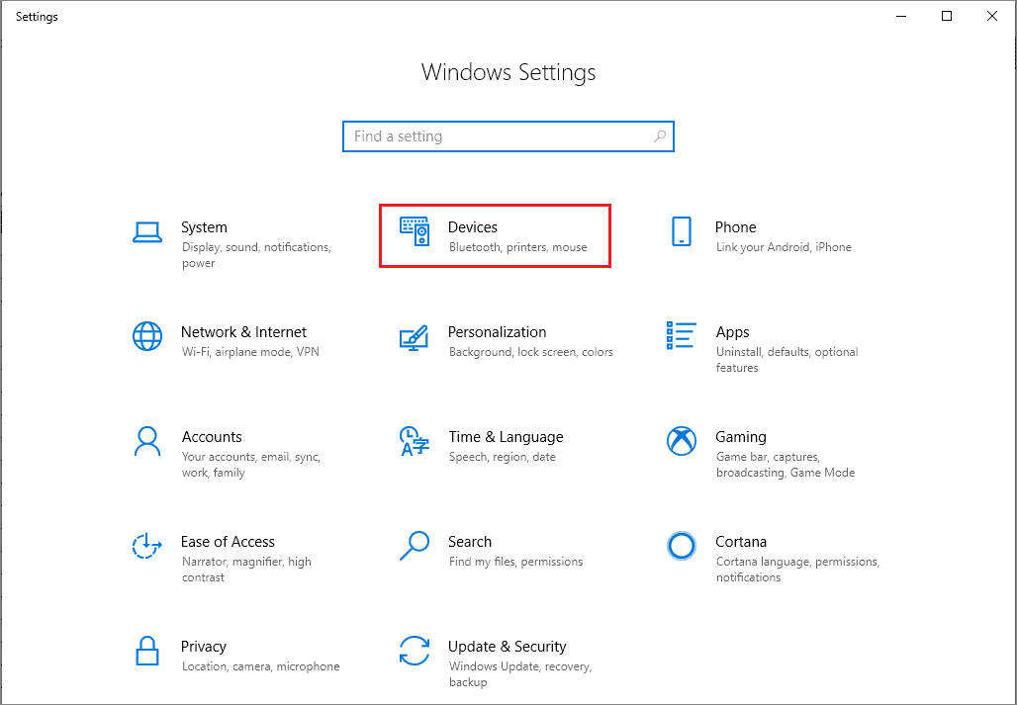Click the Search magnifier category icon
This screenshot has height=705, width=1017.
coord(415,546)
